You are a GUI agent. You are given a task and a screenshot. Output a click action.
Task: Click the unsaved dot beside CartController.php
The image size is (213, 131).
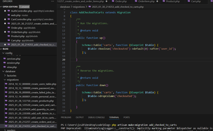click(x=5, y=19)
